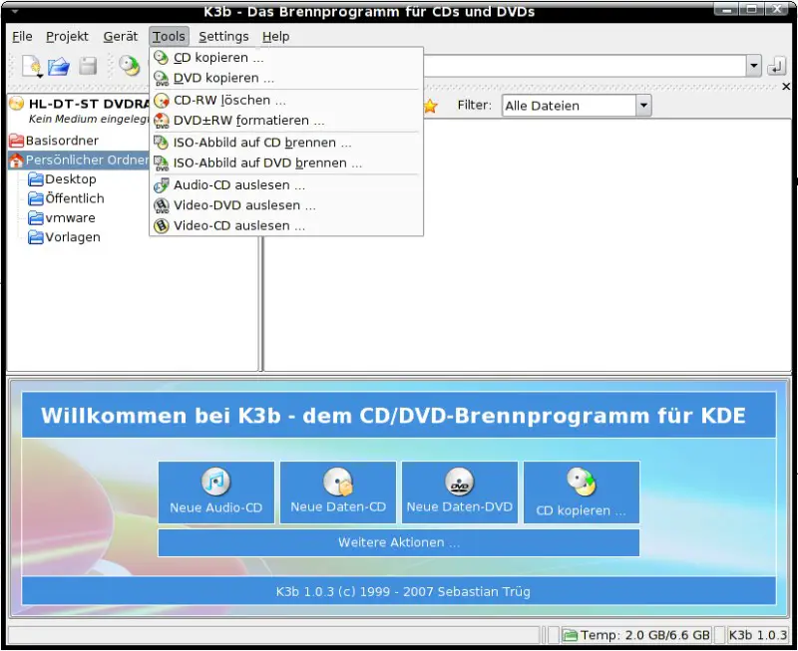The width and height of the screenshot is (798, 651).
Task: Click the CD-RW löschen menu icon
Action: point(162,101)
